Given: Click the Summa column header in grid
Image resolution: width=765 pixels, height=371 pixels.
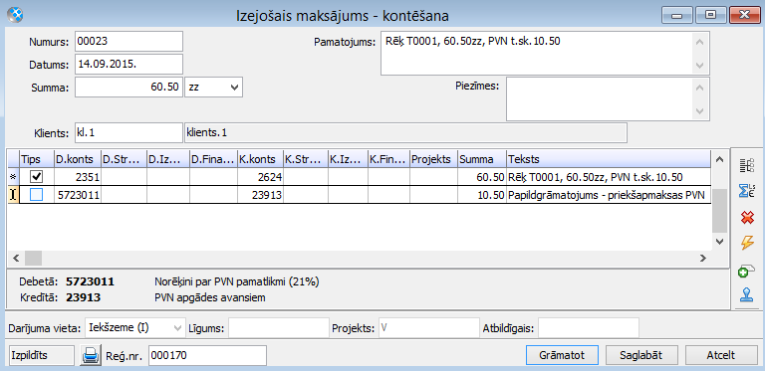Looking at the screenshot, I should [x=481, y=159].
